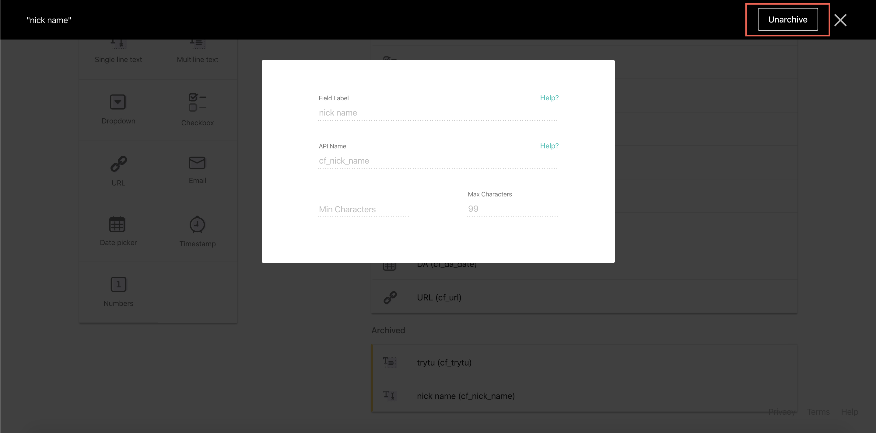The height and width of the screenshot is (433, 876).
Task: Close the nick name field editor
Action: click(840, 20)
